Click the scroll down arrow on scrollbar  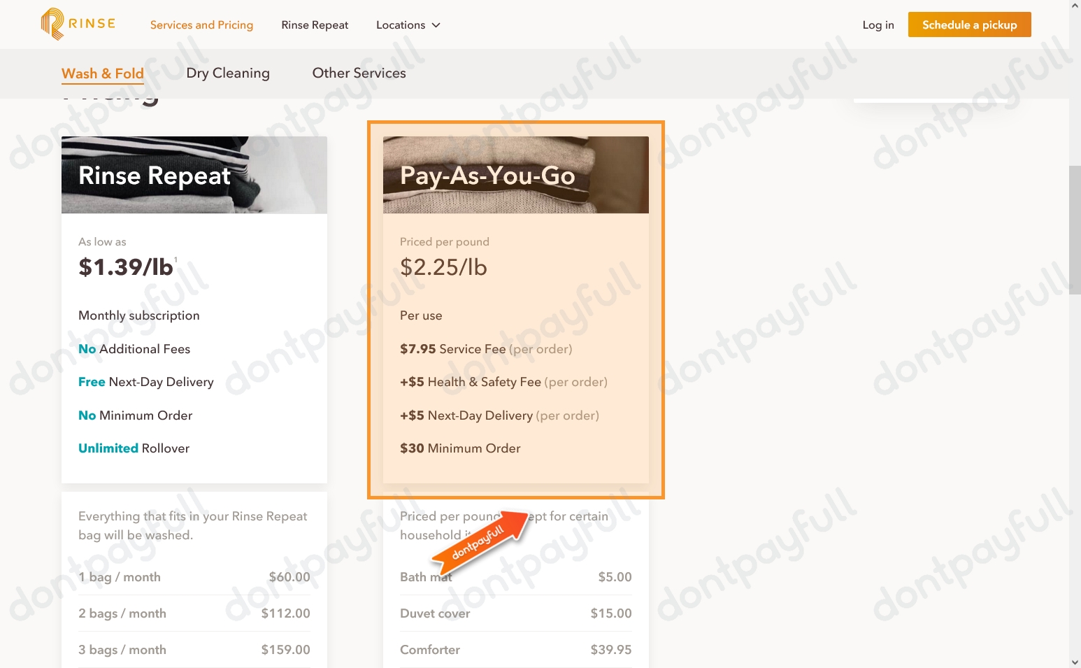click(x=1075, y=662)
